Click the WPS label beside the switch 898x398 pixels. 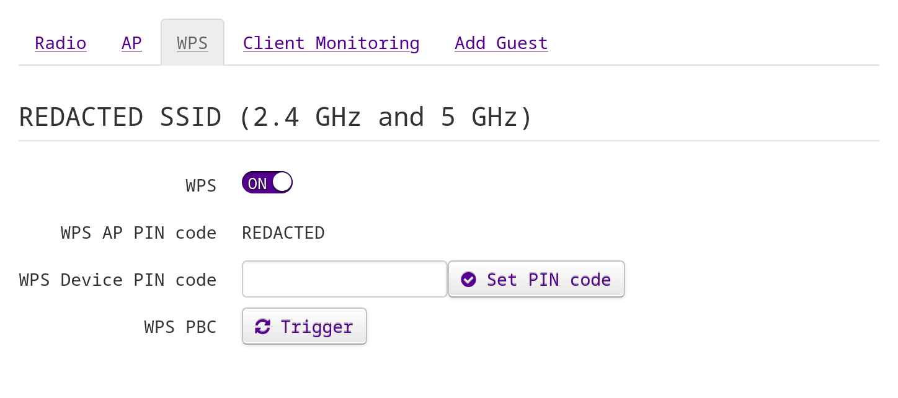(x=201, y=186)
